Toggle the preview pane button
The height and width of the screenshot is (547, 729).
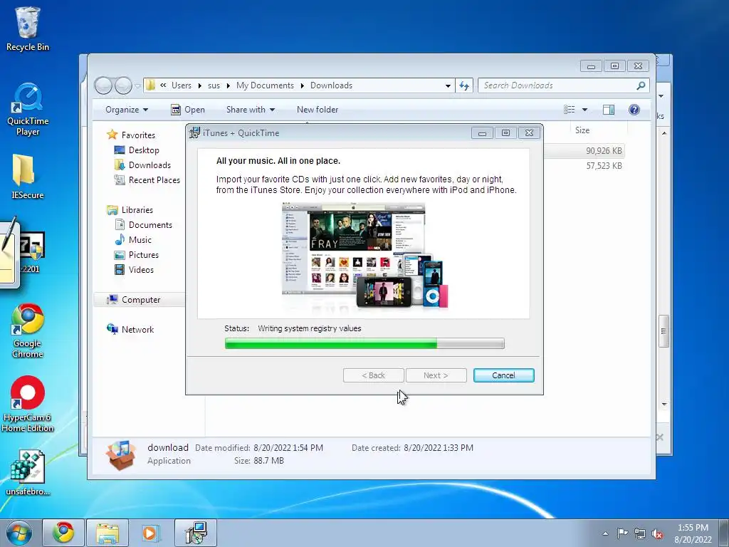pyautogui.click(x=609, y=110)
